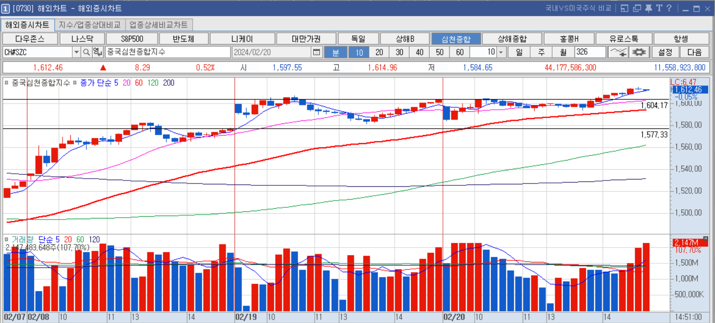Switch to weekly chart with 주 button
715x323 pixels.
tap(541, 52)
